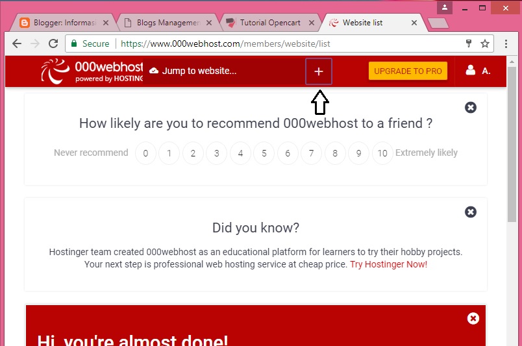
Task: Close the Tutorial Opencart tab
Action: click(311, 23)
